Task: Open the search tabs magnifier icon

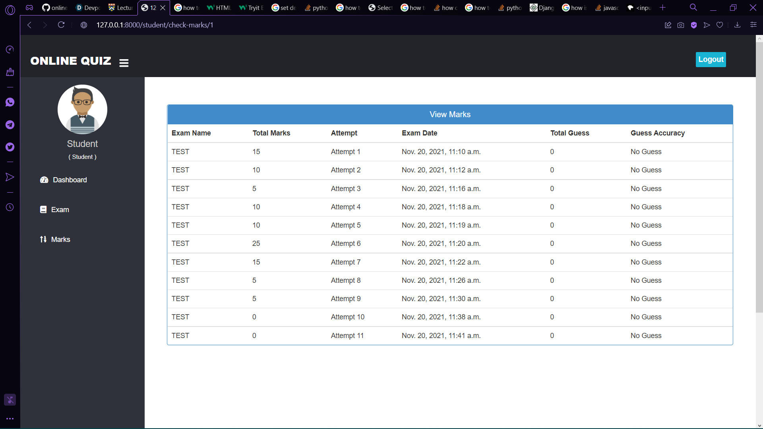Action: (693, 8)
